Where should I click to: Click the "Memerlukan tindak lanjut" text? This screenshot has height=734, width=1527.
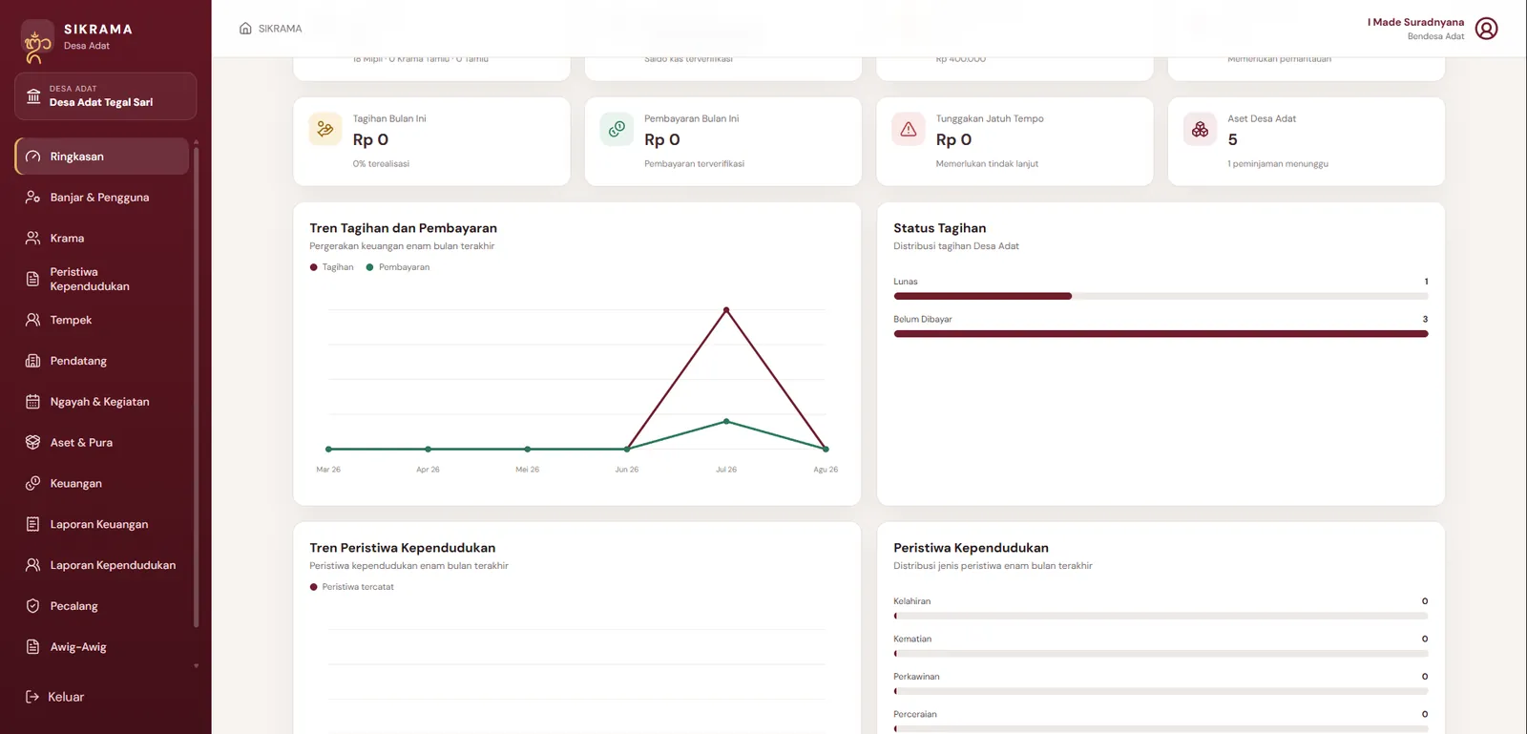click(x=987, y=164)
